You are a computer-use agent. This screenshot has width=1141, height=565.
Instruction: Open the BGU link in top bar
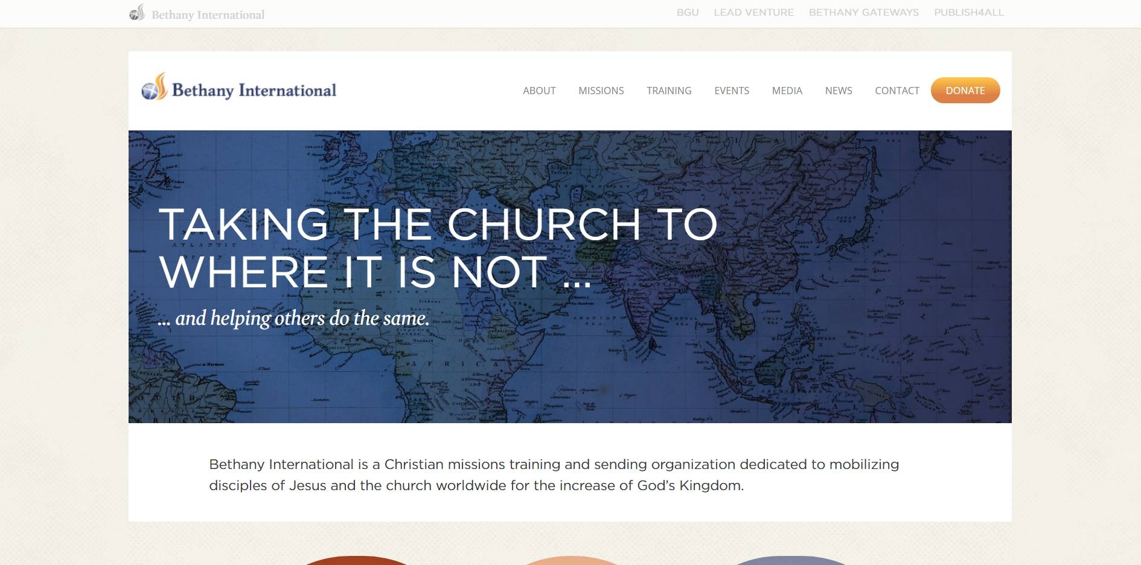point(688,12)
